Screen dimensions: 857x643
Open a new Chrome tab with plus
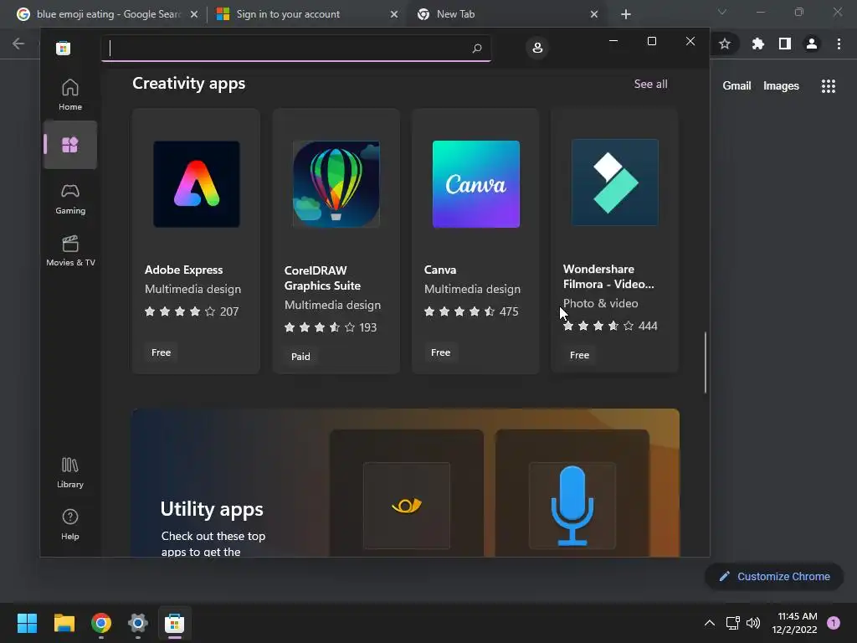pos(626,15)
